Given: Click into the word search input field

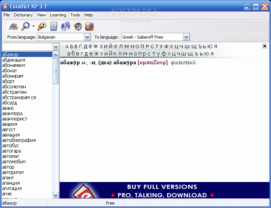Looking at the screenshot, I should 27,47.
